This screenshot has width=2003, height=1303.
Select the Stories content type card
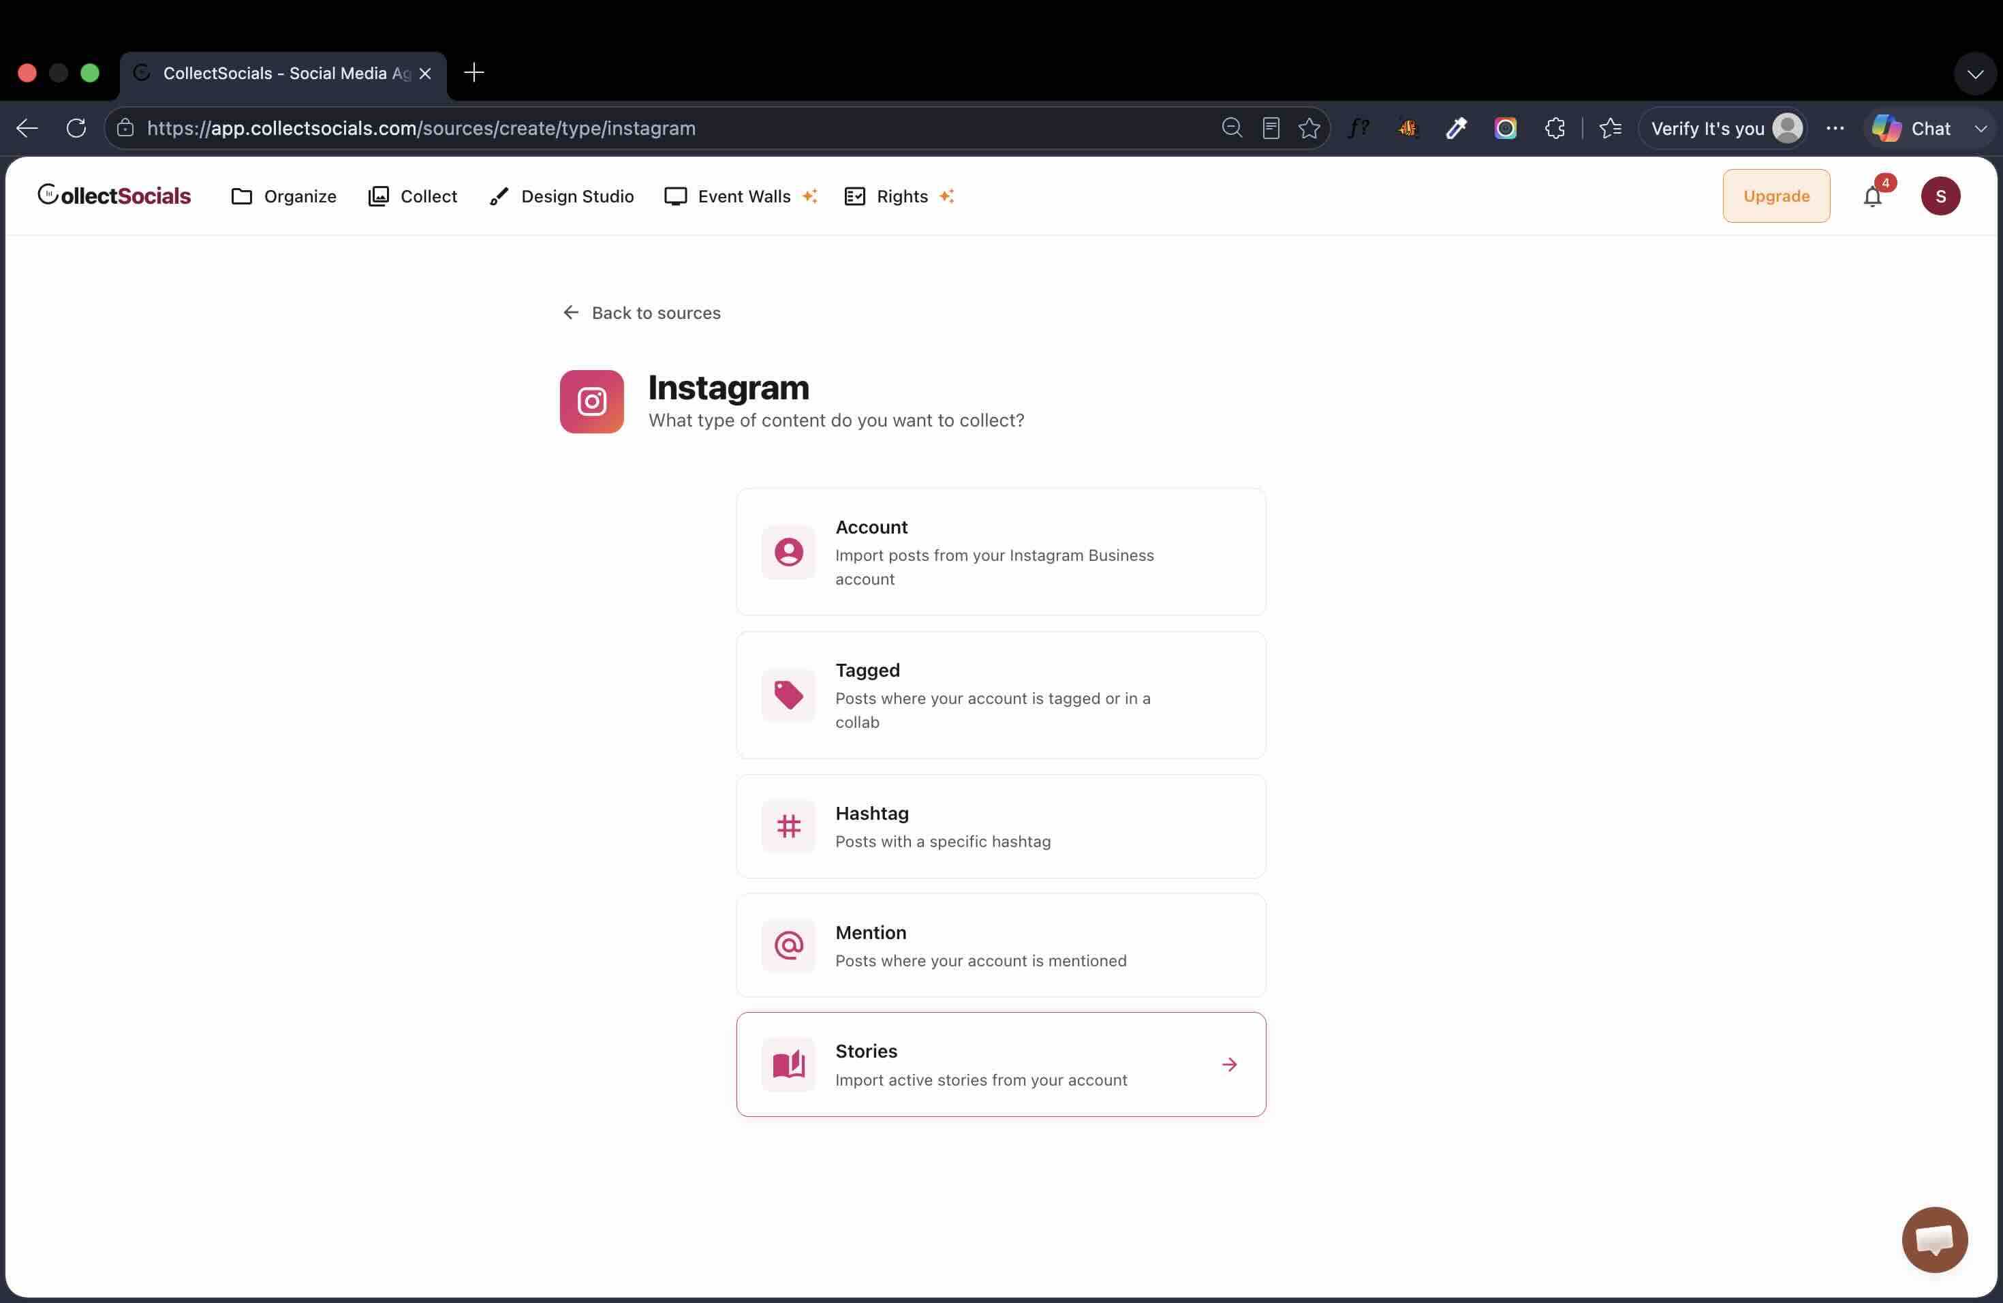point(1001,1064)
